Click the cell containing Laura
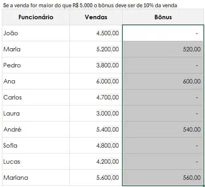The height and width of the screenshot is (187, 205). 36,114
